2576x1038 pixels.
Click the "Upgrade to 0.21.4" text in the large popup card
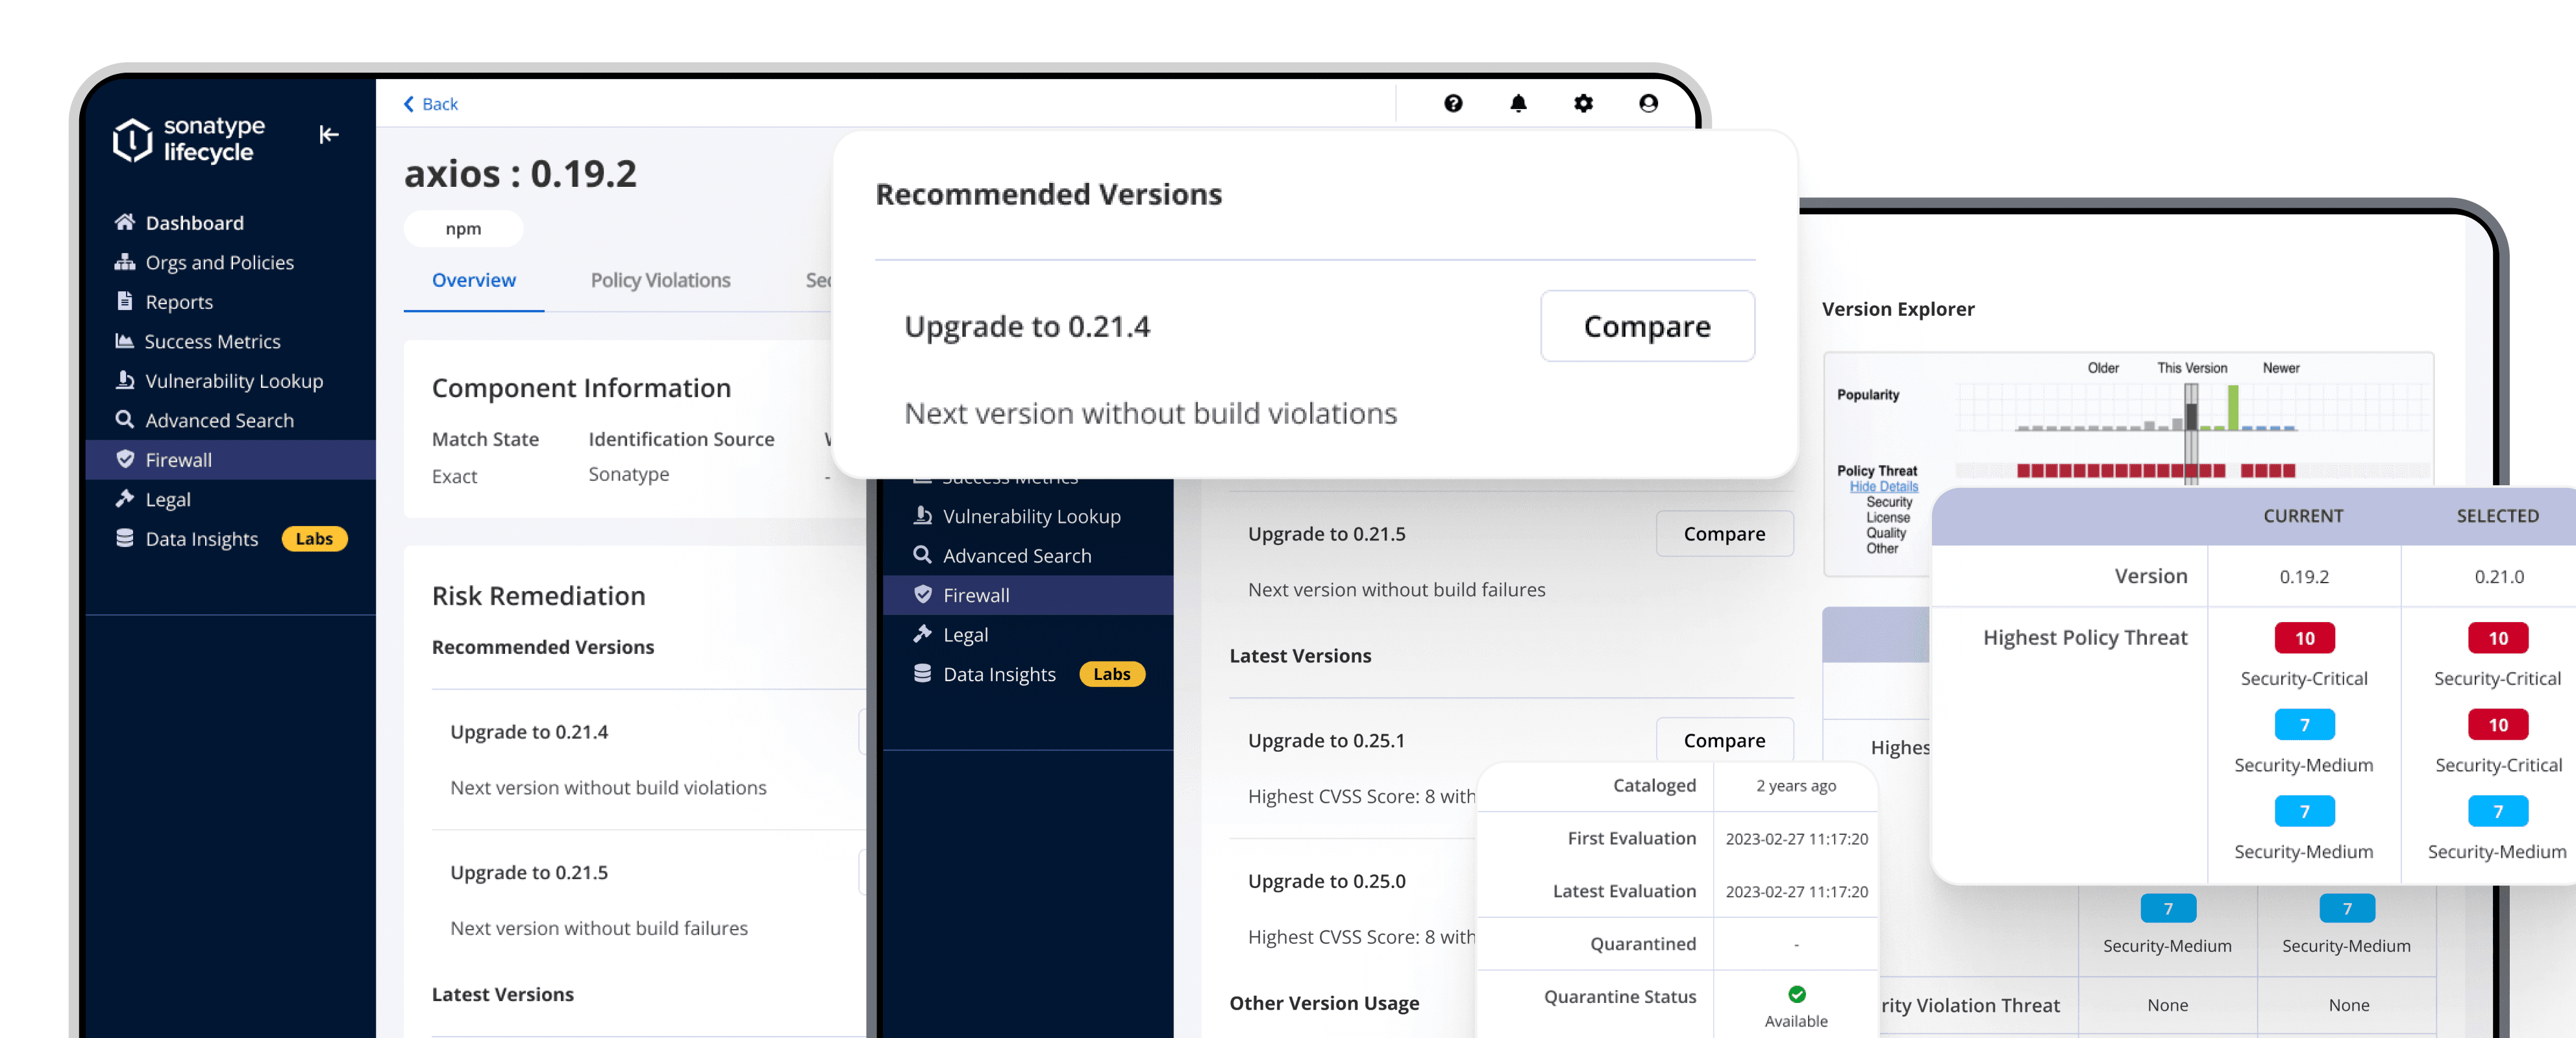tap(1027, 327)
